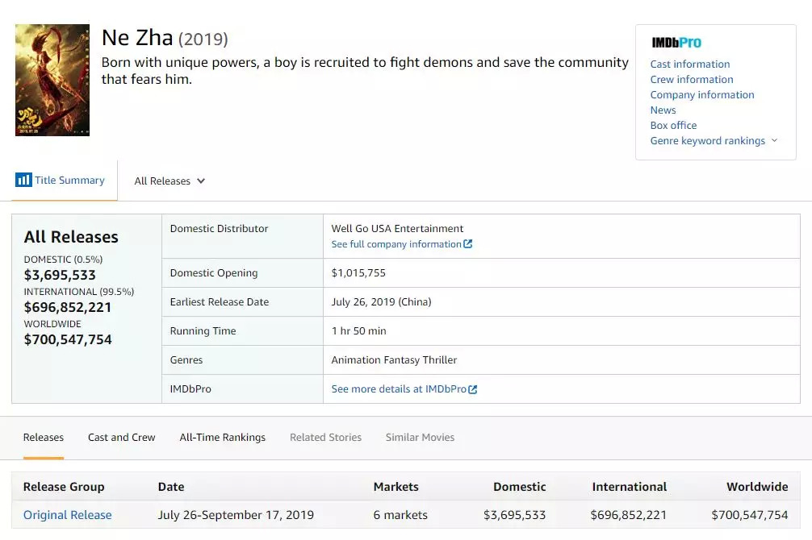Open the Original Release link
Screen dimensions: 812x540
click(x=68, y=515)
